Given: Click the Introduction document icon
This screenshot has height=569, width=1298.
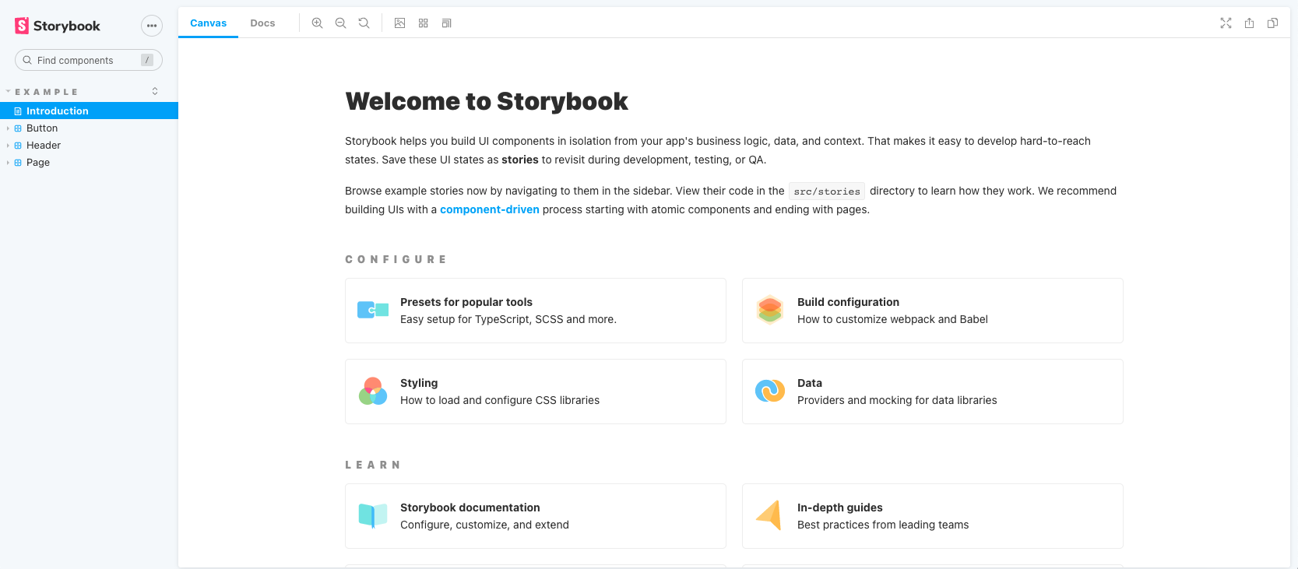Looking at the screenshot, I should tap(18, 111).
